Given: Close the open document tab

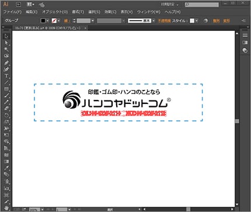Looking at the screenshot, I should point(85,28).
